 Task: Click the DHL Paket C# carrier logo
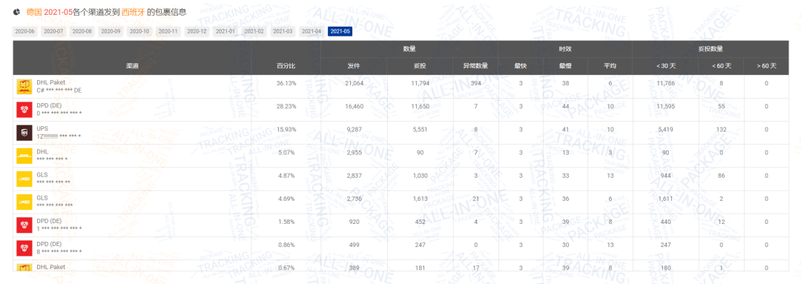click(x=24, y=87)
